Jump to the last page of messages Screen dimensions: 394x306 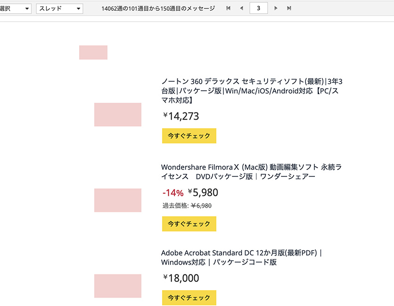[289, 8]
